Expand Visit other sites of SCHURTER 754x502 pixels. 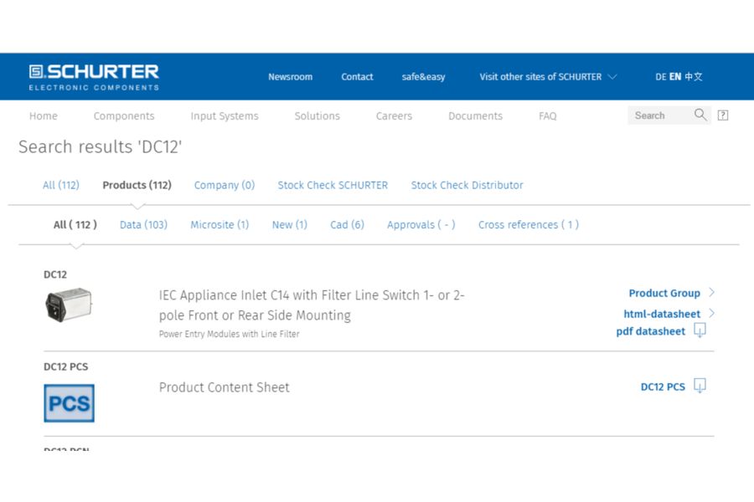click(548, 77)
